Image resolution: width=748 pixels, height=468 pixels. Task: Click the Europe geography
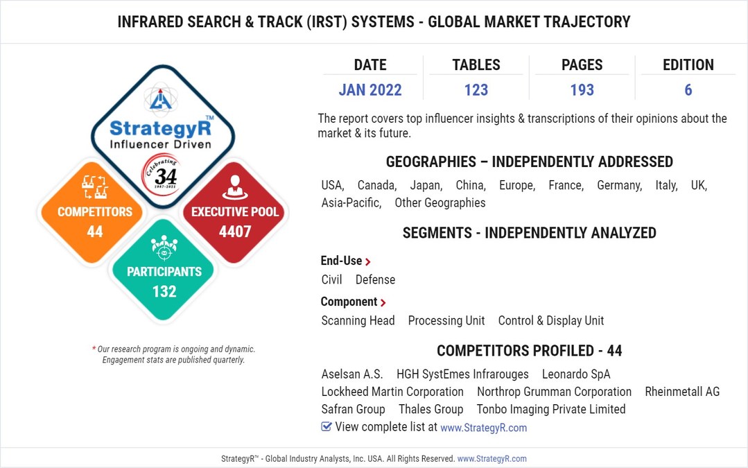pos(517,185)
